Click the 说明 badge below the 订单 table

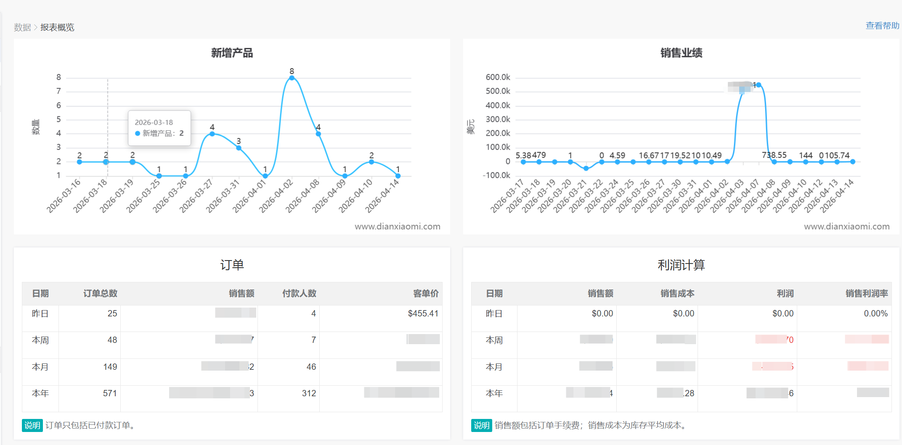click(32, 425)
